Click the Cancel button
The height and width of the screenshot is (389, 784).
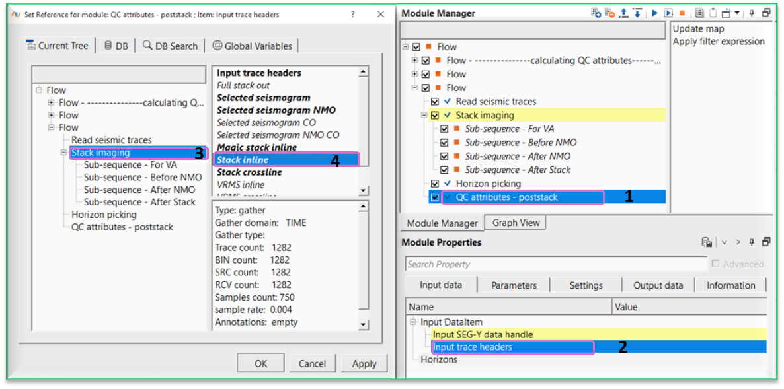tap(313, 363)
